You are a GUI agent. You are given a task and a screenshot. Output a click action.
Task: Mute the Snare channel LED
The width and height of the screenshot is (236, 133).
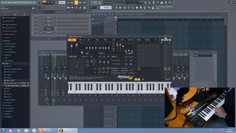click(33, 33)
